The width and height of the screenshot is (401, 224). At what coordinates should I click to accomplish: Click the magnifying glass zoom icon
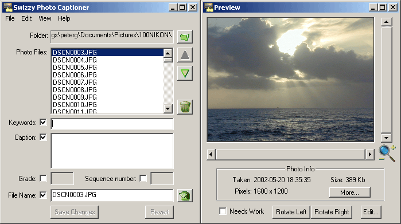pos(387,153)
